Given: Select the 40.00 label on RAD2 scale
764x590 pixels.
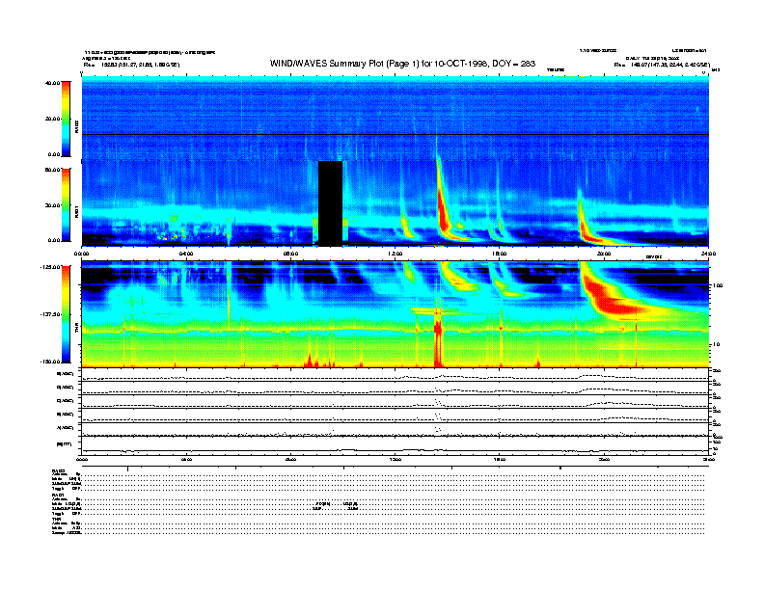Looking at the screenshot, I should [x=53, y=83].
